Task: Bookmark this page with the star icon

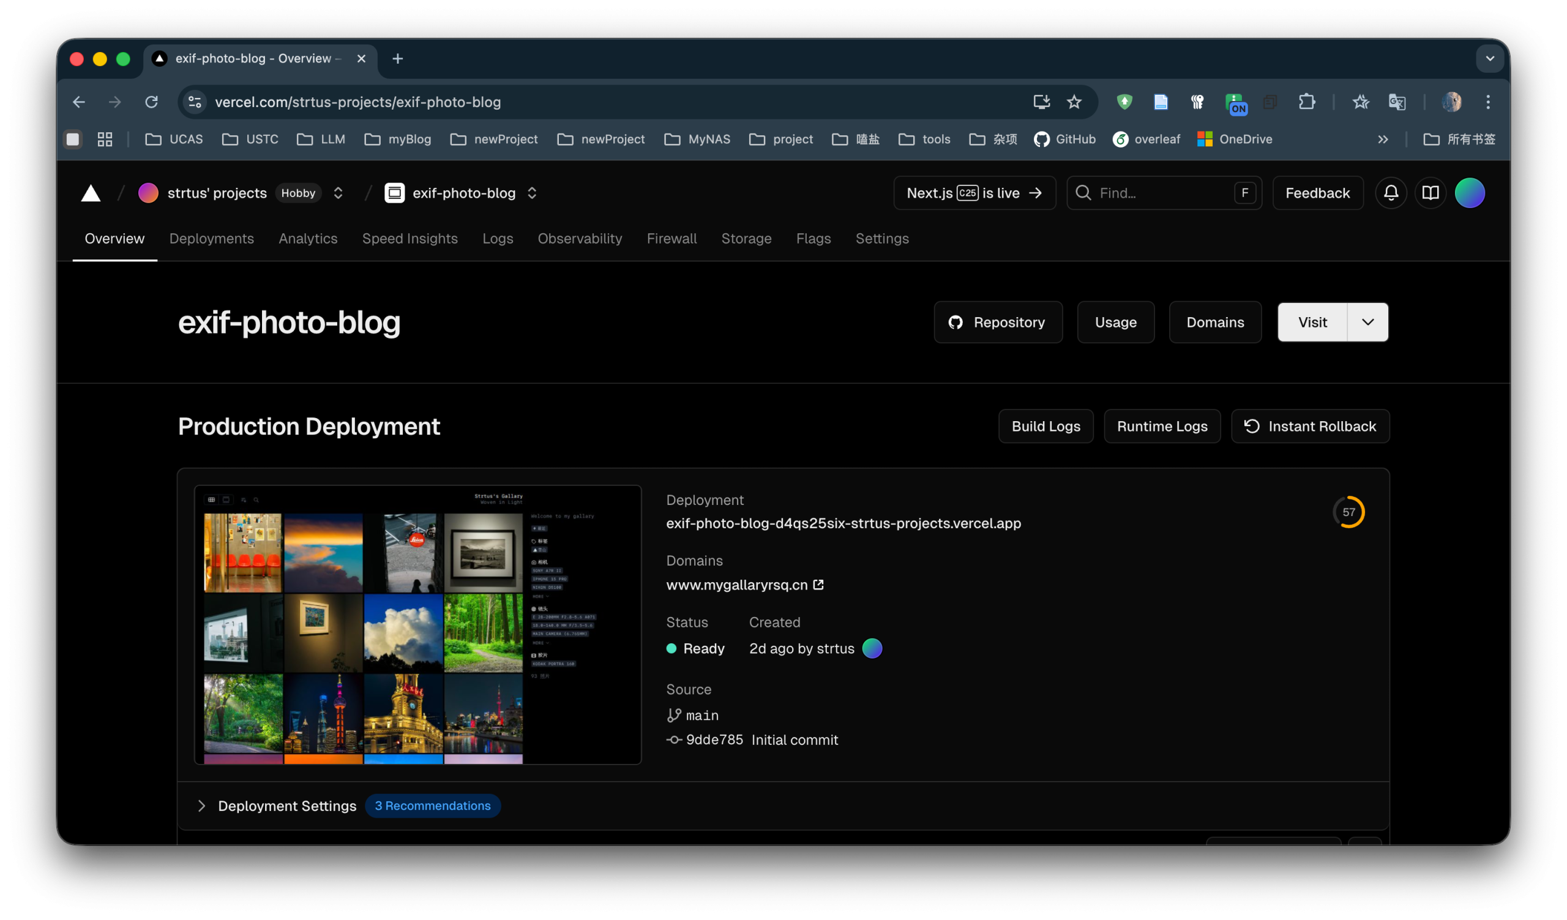Action: [x=1074, y=102]
